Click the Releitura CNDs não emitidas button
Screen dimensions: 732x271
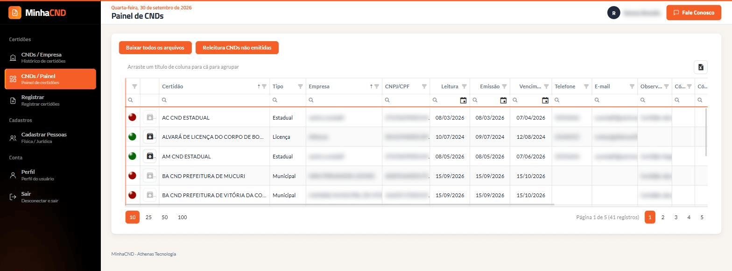pos(237,48)
